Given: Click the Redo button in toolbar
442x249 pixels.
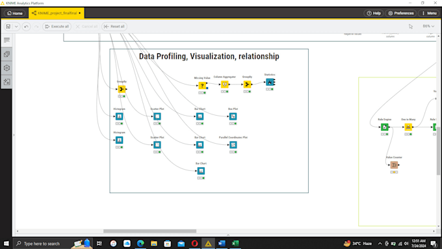Looking at the screenshot, I should (36, 27).
